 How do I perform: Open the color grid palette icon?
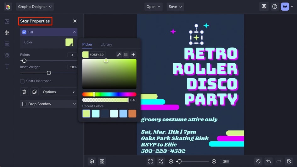pyautogui.click(x=126, y=55)
